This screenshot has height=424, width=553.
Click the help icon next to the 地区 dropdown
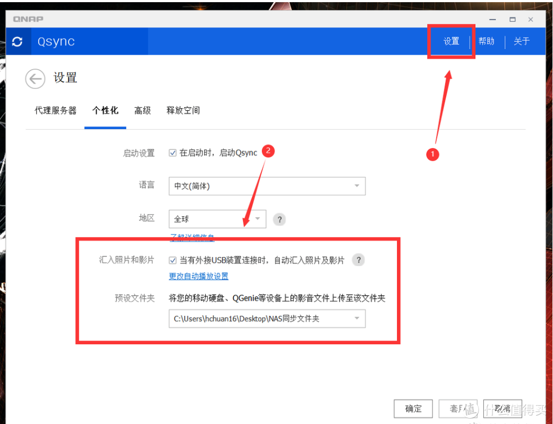point(279,219)
